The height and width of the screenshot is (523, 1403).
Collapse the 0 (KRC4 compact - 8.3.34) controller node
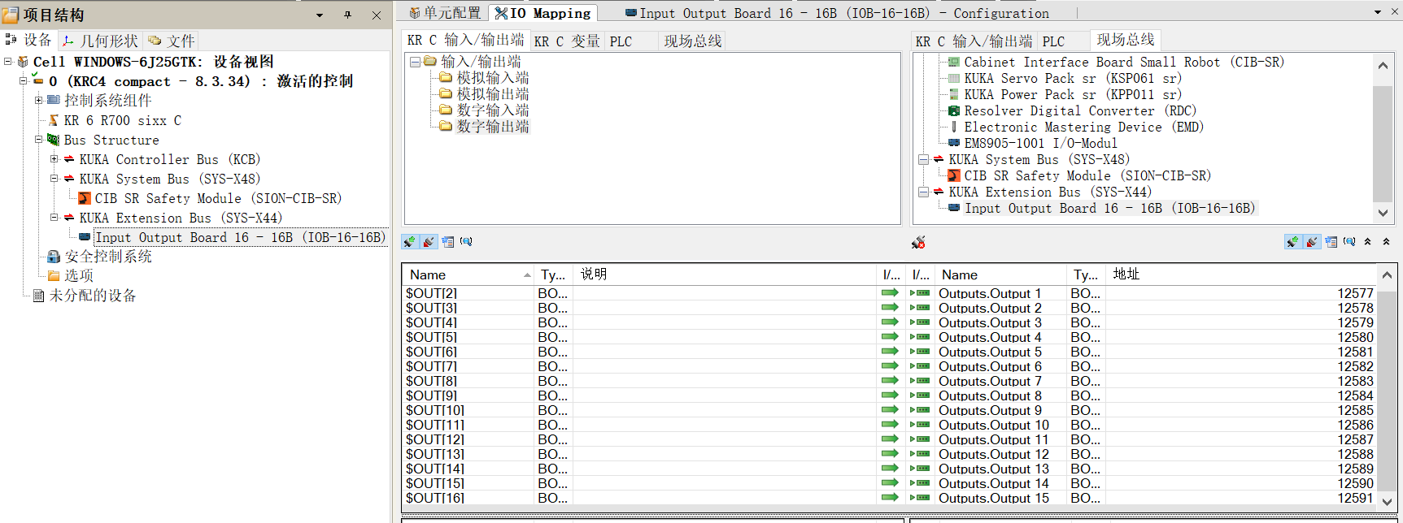click(x=23, y=81)
